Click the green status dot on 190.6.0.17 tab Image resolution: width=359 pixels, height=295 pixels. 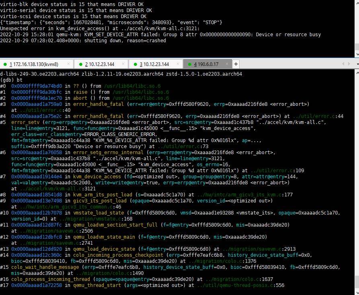(x=189, y=64)
